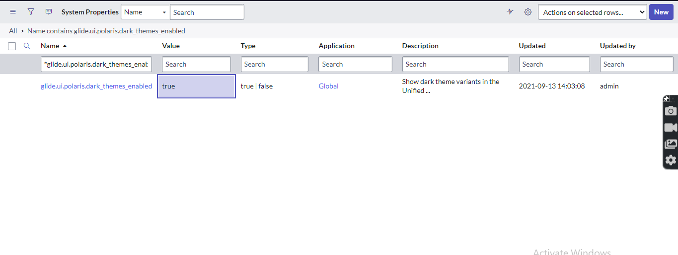Sort by the Application column header
The width and height of the screenshot is (678, 255).
pos(337,46)
